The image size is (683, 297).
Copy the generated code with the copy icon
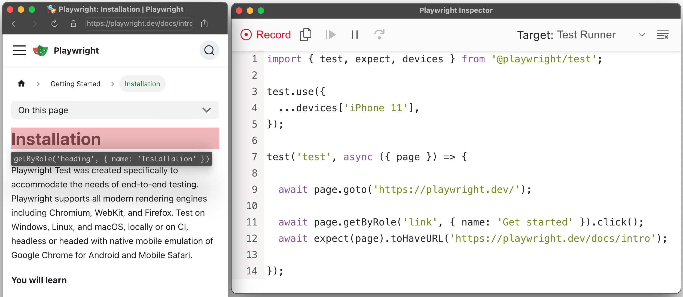tap(306, 35)
